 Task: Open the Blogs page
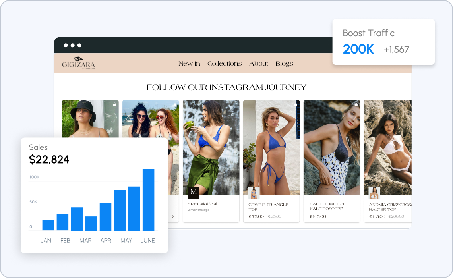[x=284, y=64]
